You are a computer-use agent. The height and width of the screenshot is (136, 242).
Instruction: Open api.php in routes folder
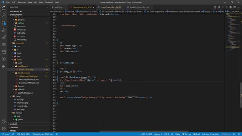(x=20, y=99)
